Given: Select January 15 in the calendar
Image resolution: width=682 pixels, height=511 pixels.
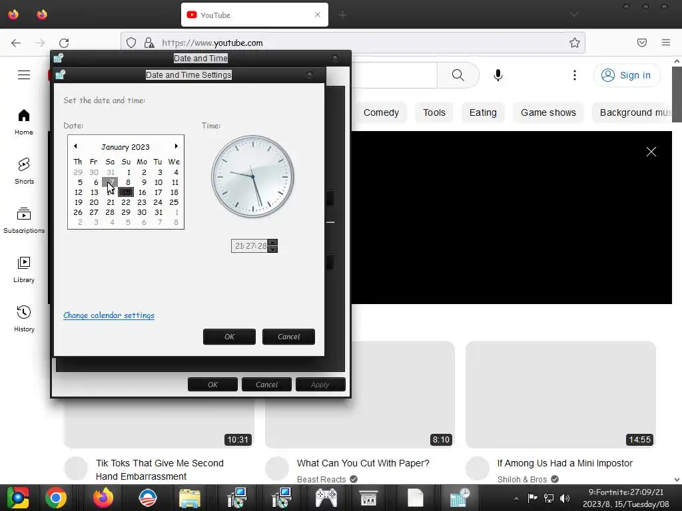Looking at the screenshot, I should coord(126,192).
